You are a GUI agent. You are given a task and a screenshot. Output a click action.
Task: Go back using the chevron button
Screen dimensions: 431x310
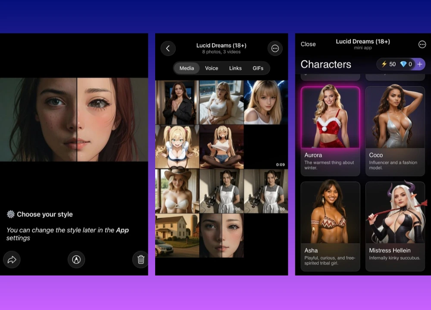point(168,49)
